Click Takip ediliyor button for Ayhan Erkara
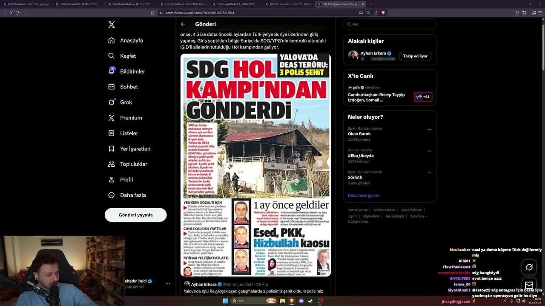 pos(415,56)
